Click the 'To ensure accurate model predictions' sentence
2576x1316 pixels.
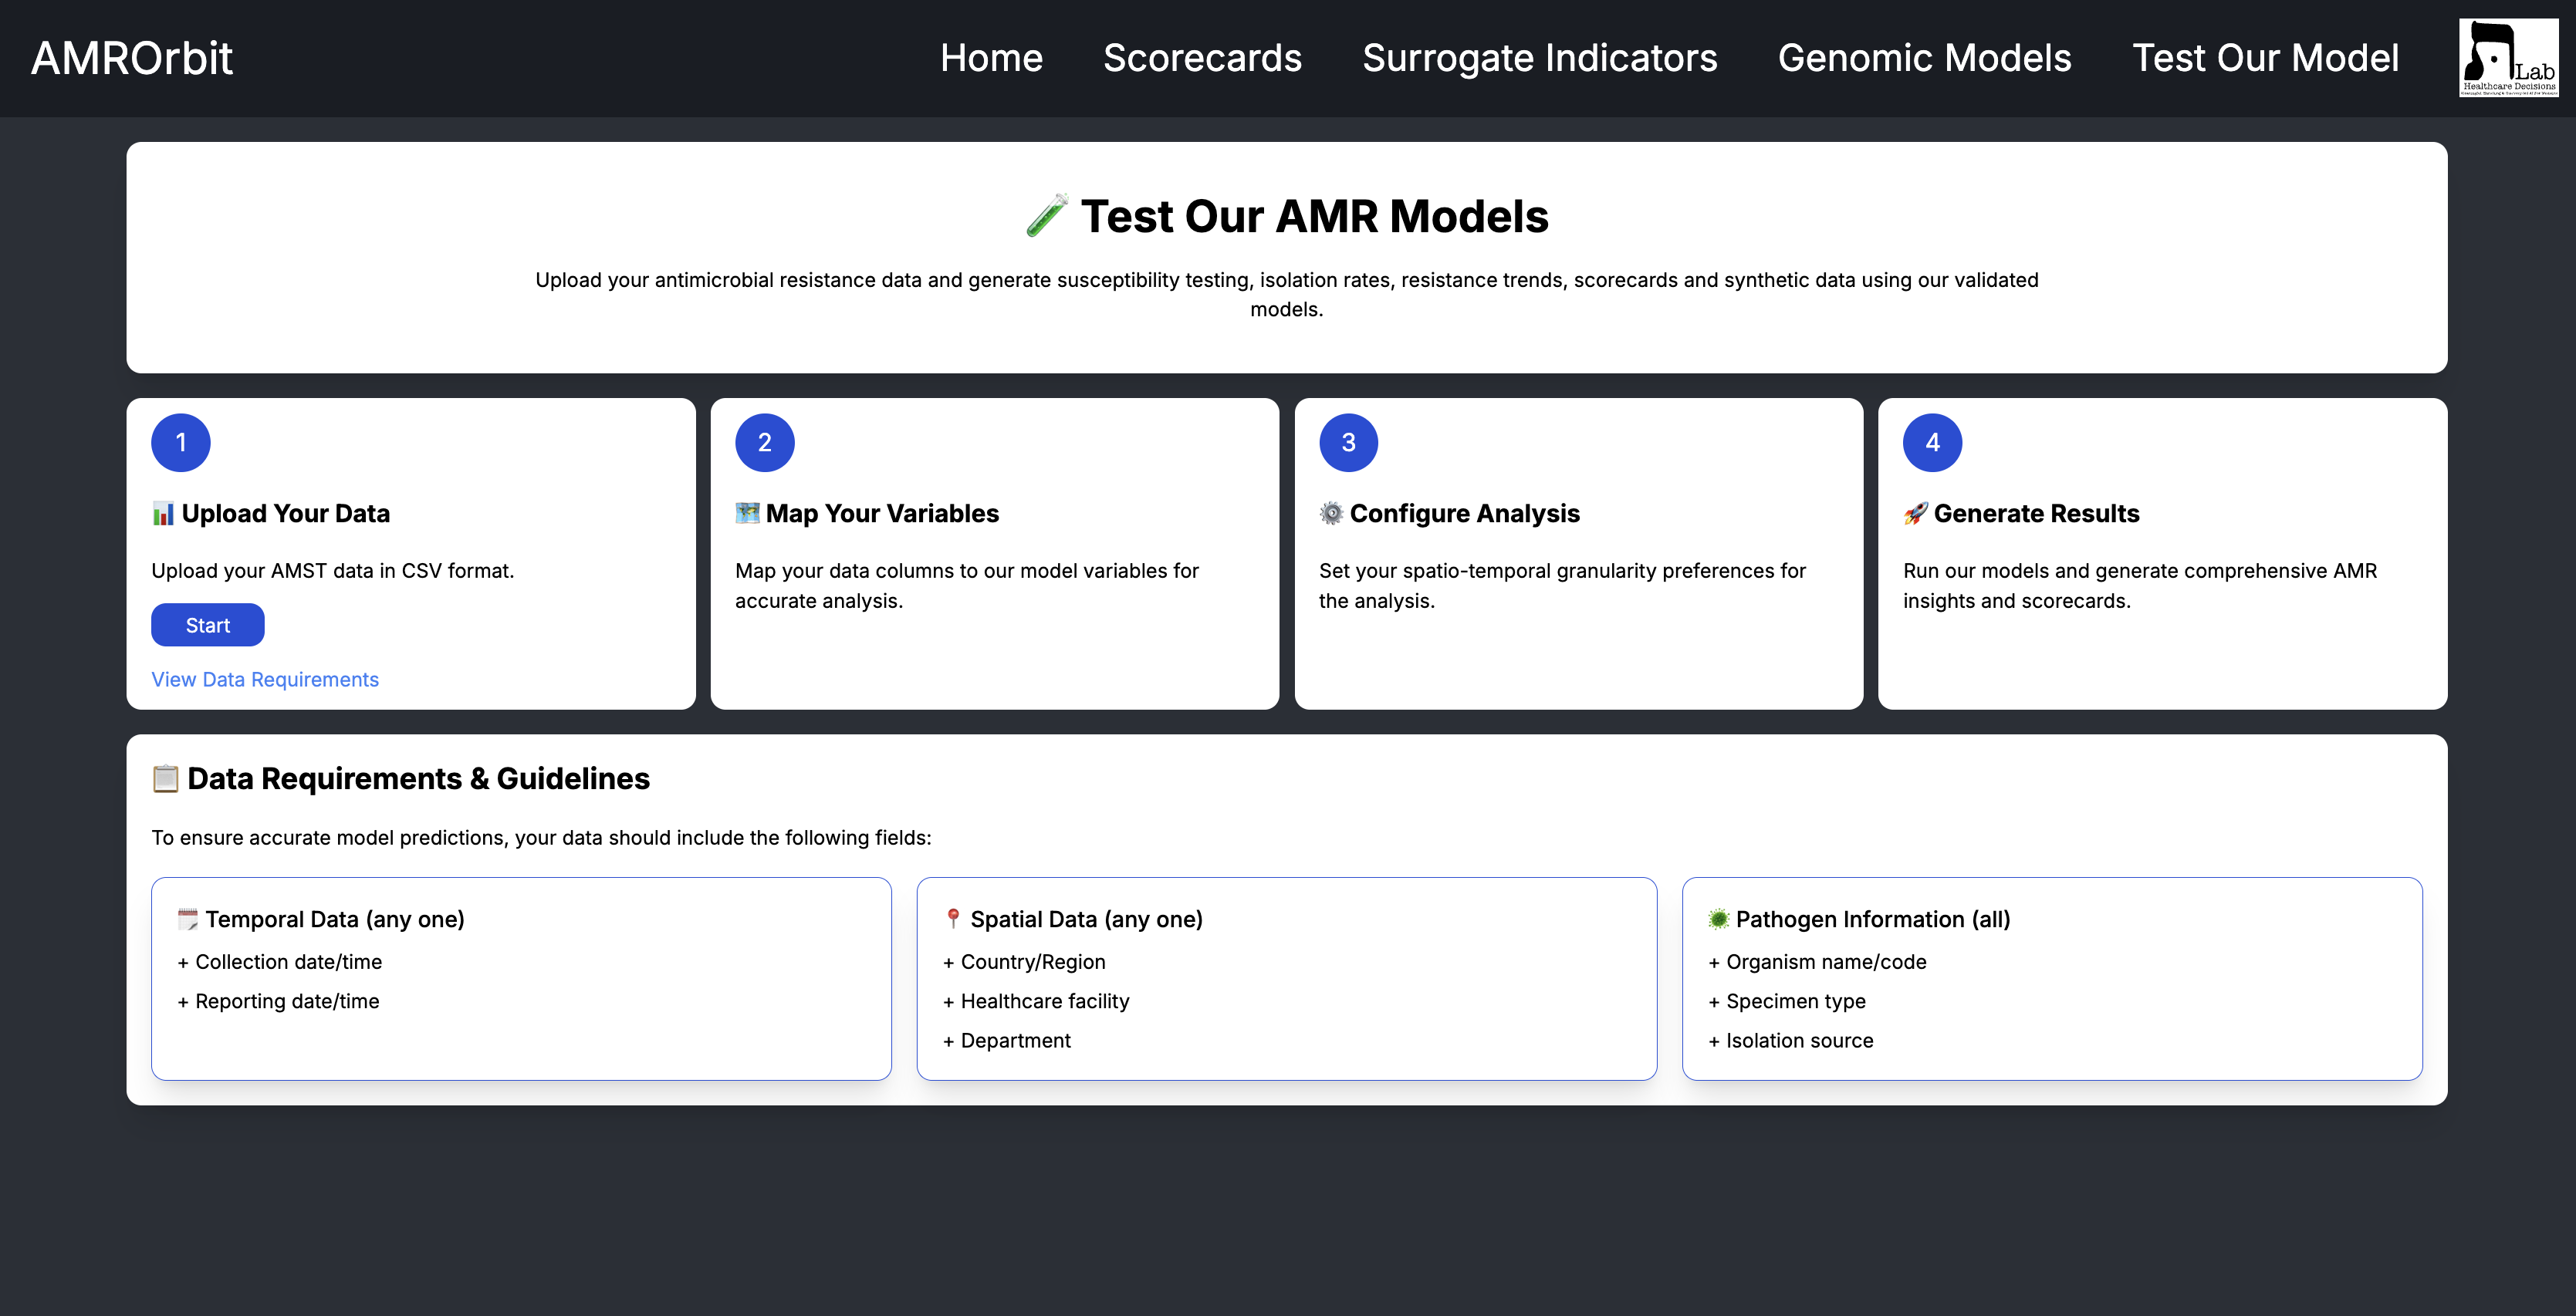pyautogui.click(x=541, y=838)
